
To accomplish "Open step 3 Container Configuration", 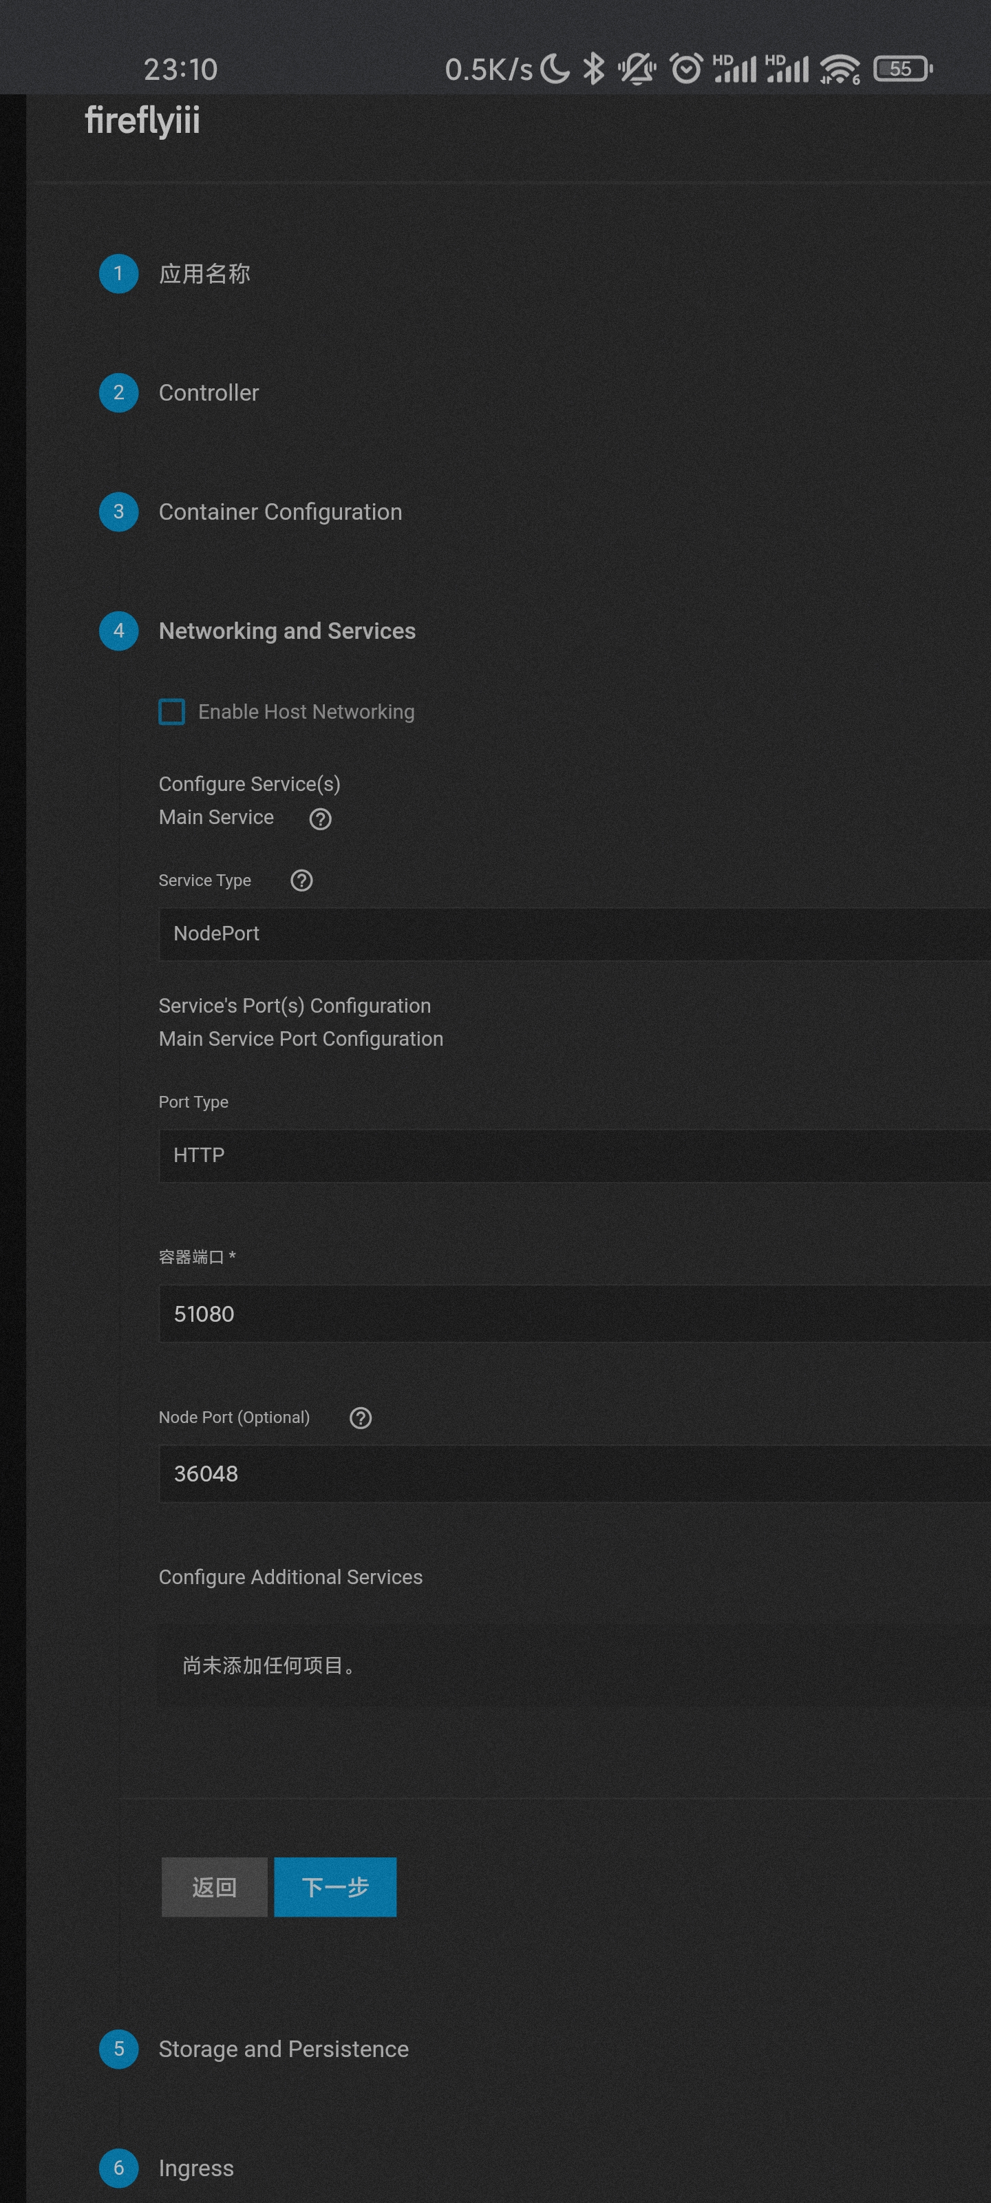I will [251, 512].
